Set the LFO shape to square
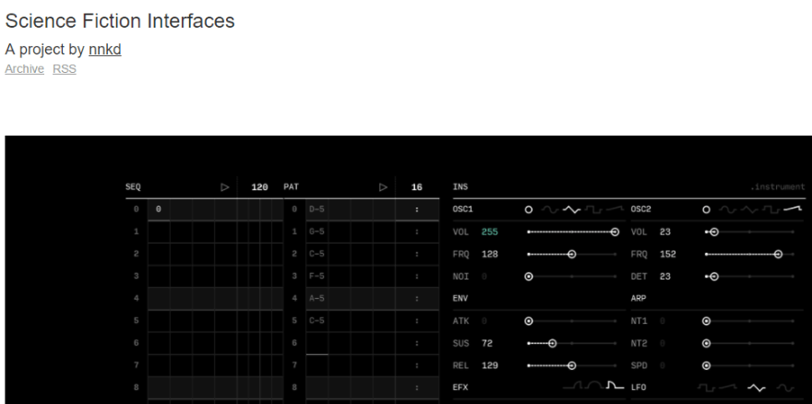The width and height of the screenshot is (812, 404). click(707, 387)
